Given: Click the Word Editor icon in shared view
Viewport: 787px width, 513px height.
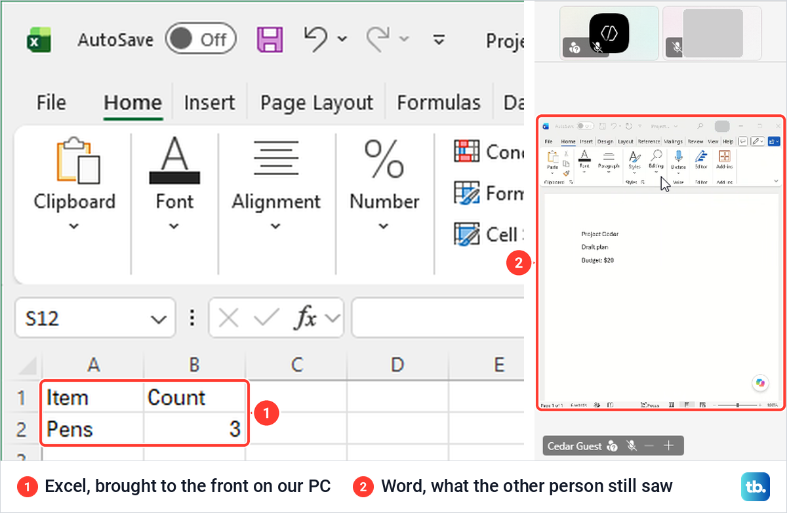Looking at the screenshot, I should click(701, 156).
